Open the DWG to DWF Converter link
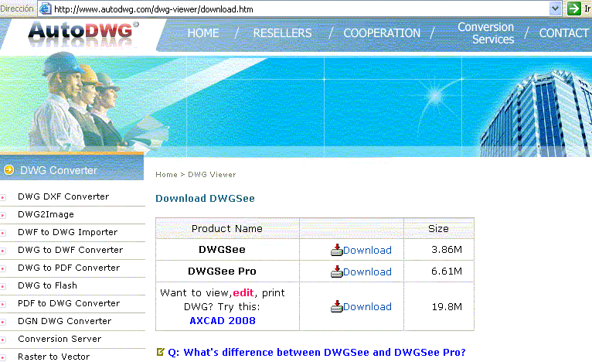The height and width of the screenshot is (362, 592). (70, 250)
